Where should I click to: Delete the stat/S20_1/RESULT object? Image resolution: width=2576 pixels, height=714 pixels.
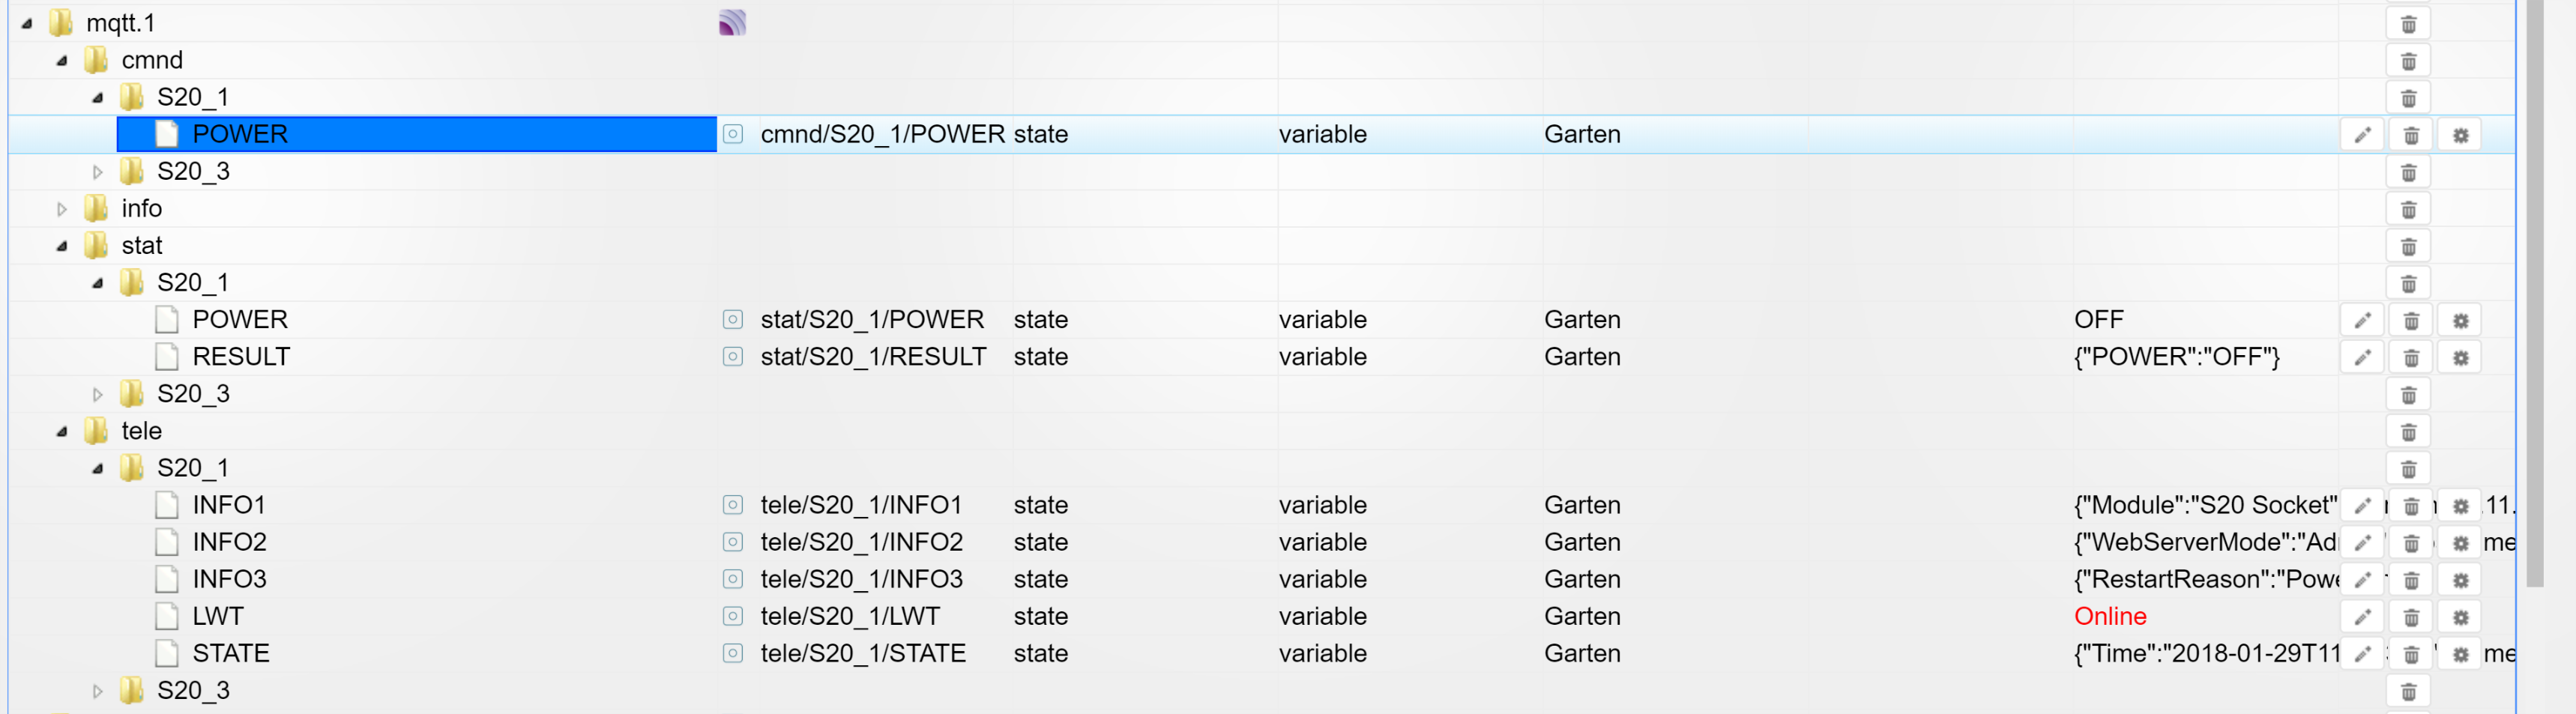pos(2410,358)
